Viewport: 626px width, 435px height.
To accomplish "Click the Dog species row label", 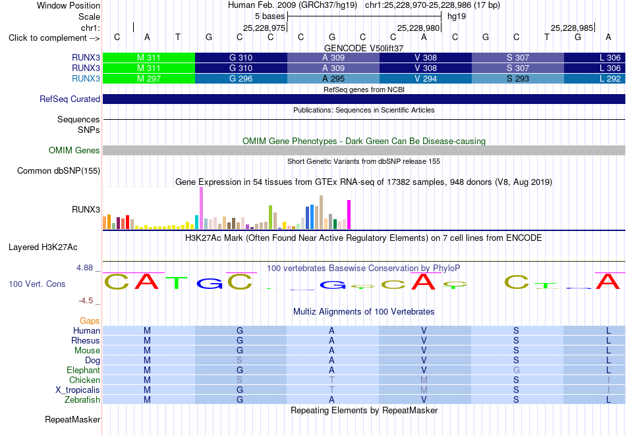I will pos(93,360).
